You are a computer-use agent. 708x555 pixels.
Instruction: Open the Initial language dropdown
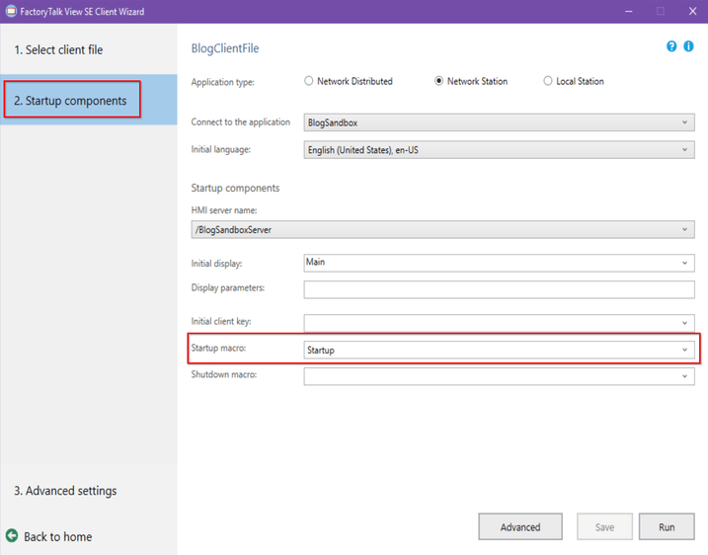[685, 150]
